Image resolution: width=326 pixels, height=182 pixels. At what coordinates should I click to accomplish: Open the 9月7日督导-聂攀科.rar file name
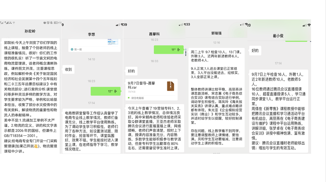coord(142,86)
